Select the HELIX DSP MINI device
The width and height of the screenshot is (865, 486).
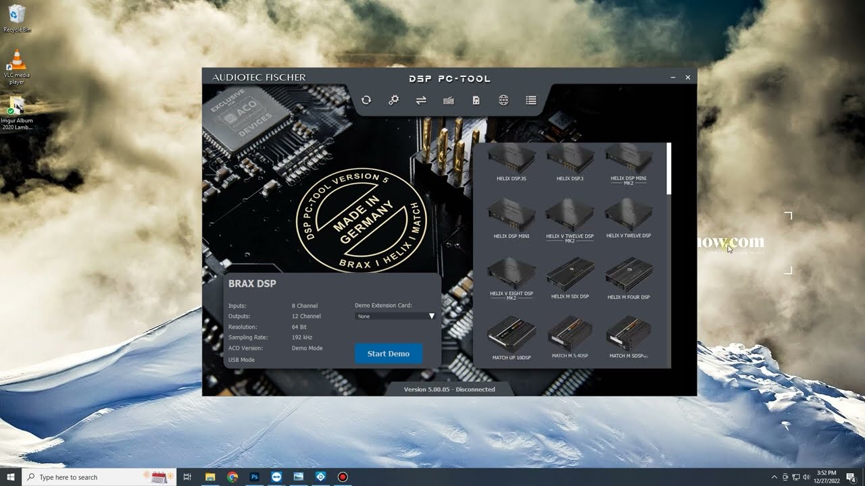click(512, 218)
